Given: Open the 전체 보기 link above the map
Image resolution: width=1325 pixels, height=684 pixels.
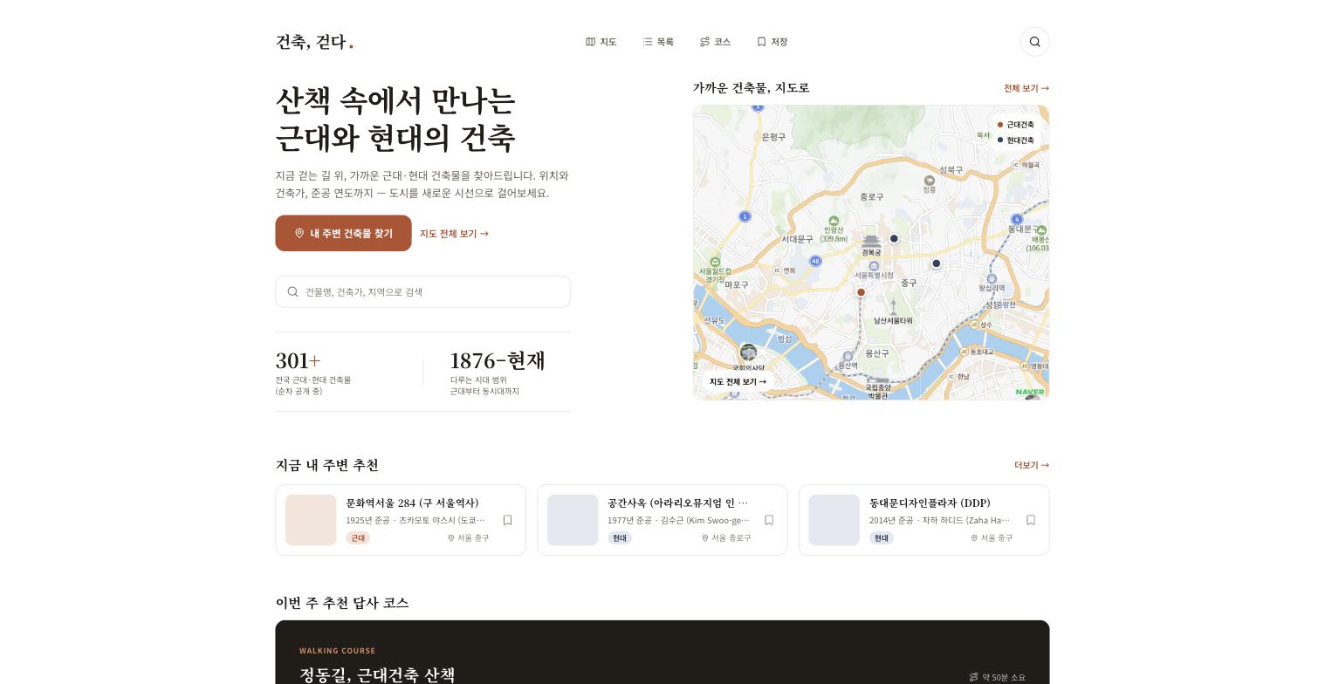Looking at the screenshot, I should pyautogui.click(x=1026, y=88).
